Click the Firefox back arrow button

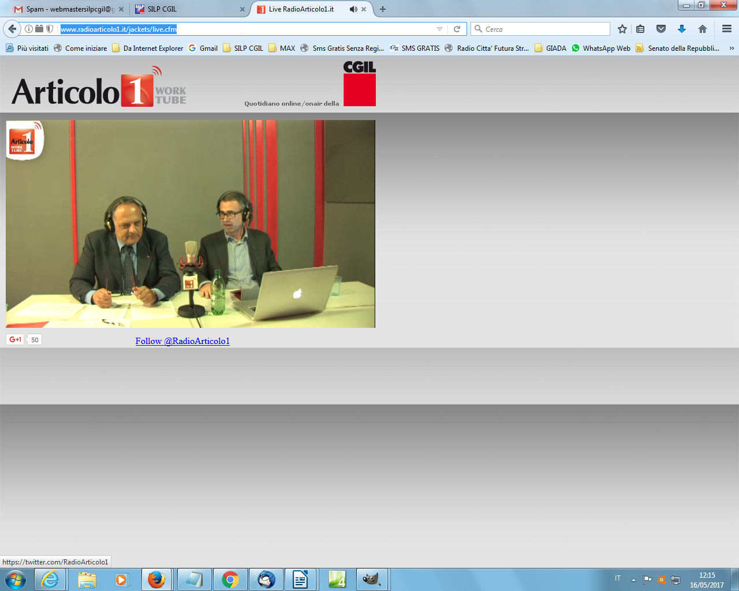(12, 29)
